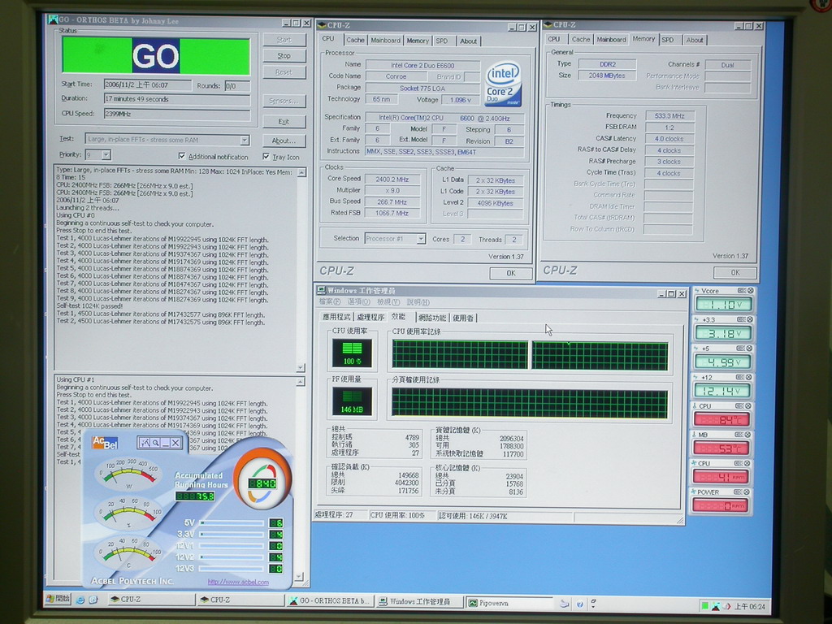Click OK in right CPU-Z memory window
Screen dimensions: 832x624
[x=734, y=273]
